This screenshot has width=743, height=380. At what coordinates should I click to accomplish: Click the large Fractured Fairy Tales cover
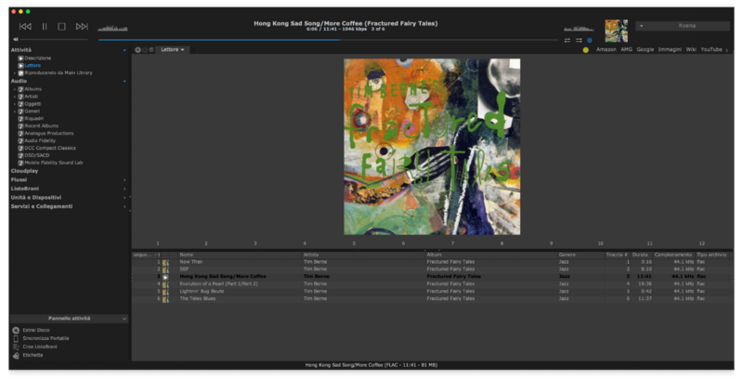432,147
